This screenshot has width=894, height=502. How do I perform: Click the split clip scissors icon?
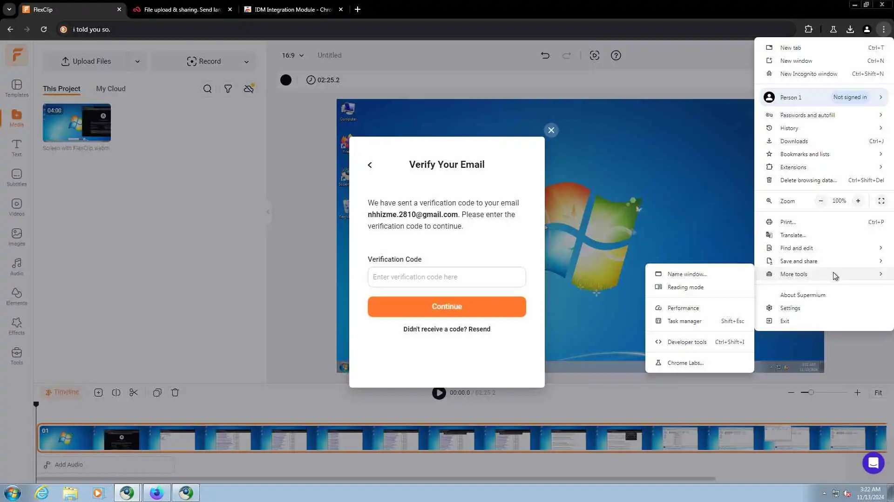coord(134,392)
